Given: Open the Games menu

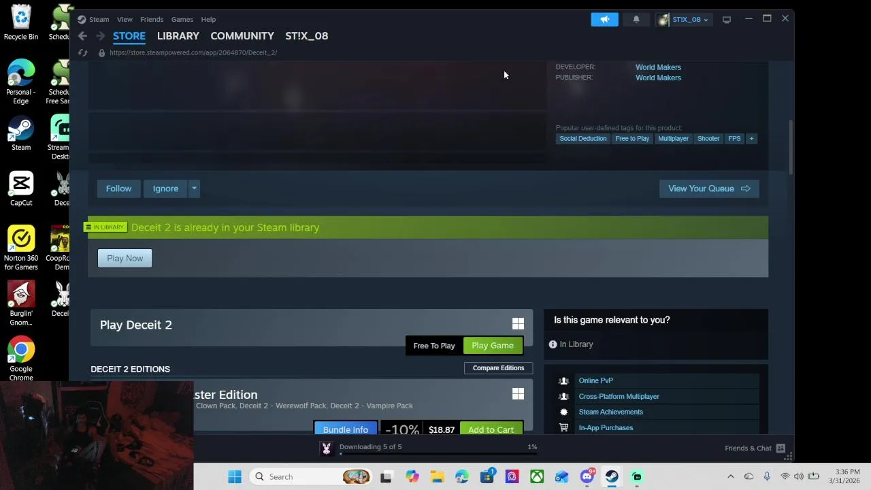Looking at the screenshot, I should [182, 19].
